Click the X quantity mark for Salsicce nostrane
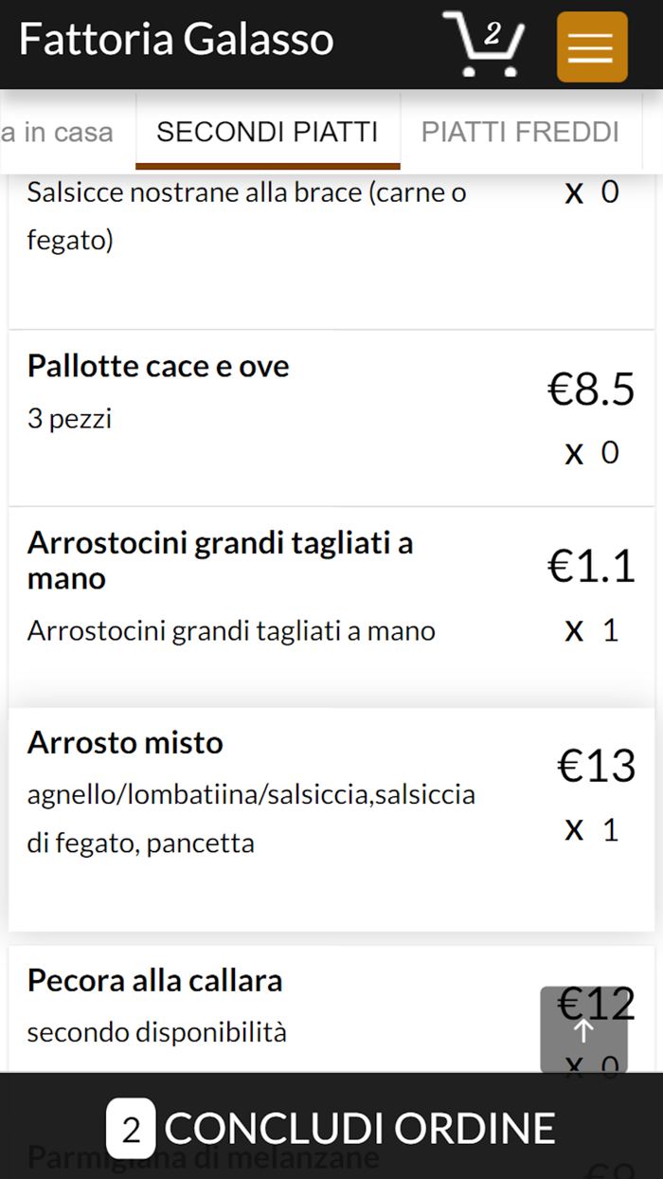This screenshot has width=663, height=1179. click(x=574, y=191)
